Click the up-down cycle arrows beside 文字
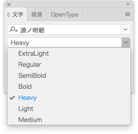138x134 pixels. (9, 15)
